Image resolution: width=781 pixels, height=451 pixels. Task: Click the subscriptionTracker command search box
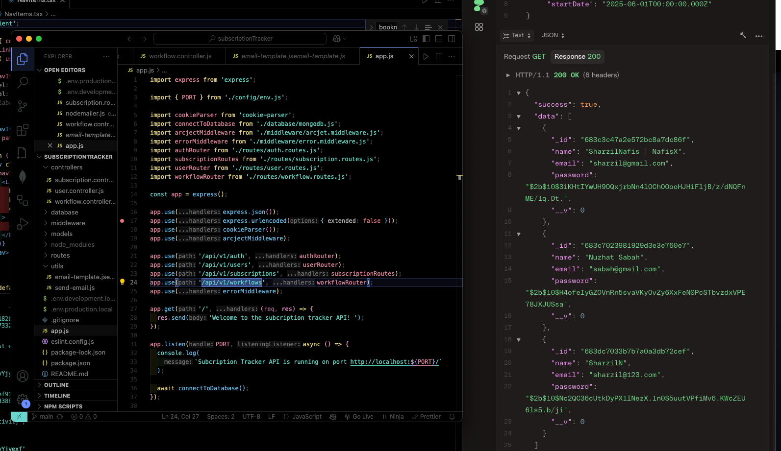point(240,39)
